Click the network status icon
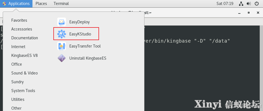This screenshot has height=111, width=263. [x=241, y=4]
